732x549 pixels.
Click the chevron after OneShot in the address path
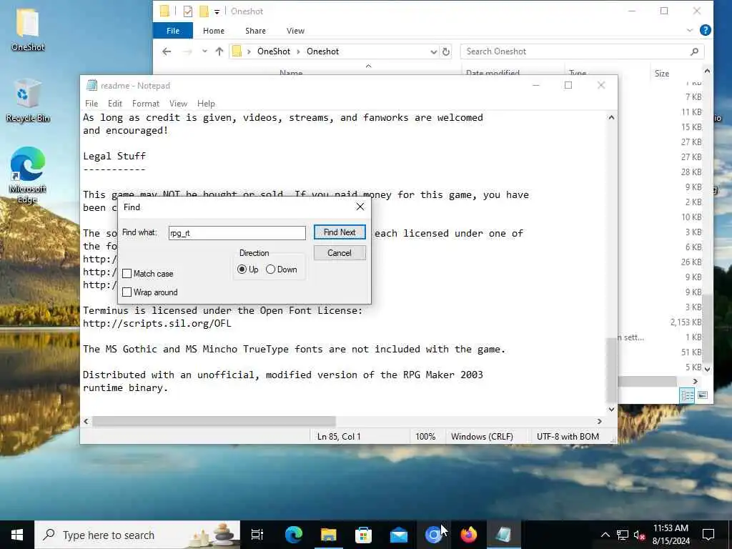point(298,51)
